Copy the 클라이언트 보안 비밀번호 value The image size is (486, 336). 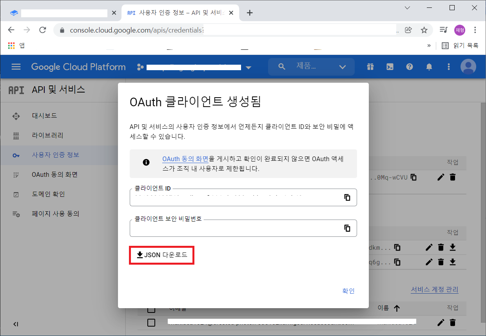click(x=347, y=228)
